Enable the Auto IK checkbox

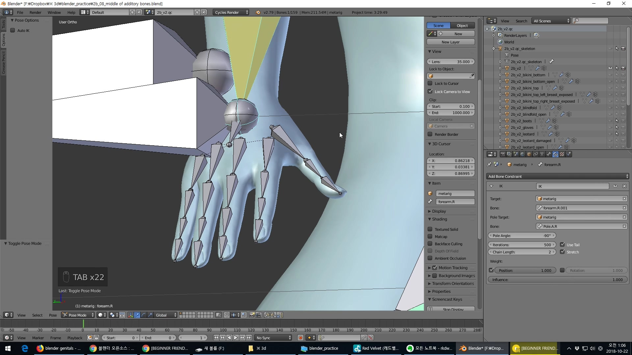13,30
